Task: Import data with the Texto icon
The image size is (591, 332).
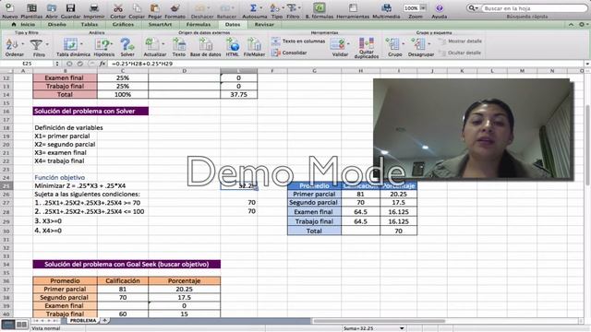Action: click(x=178, y=44)
